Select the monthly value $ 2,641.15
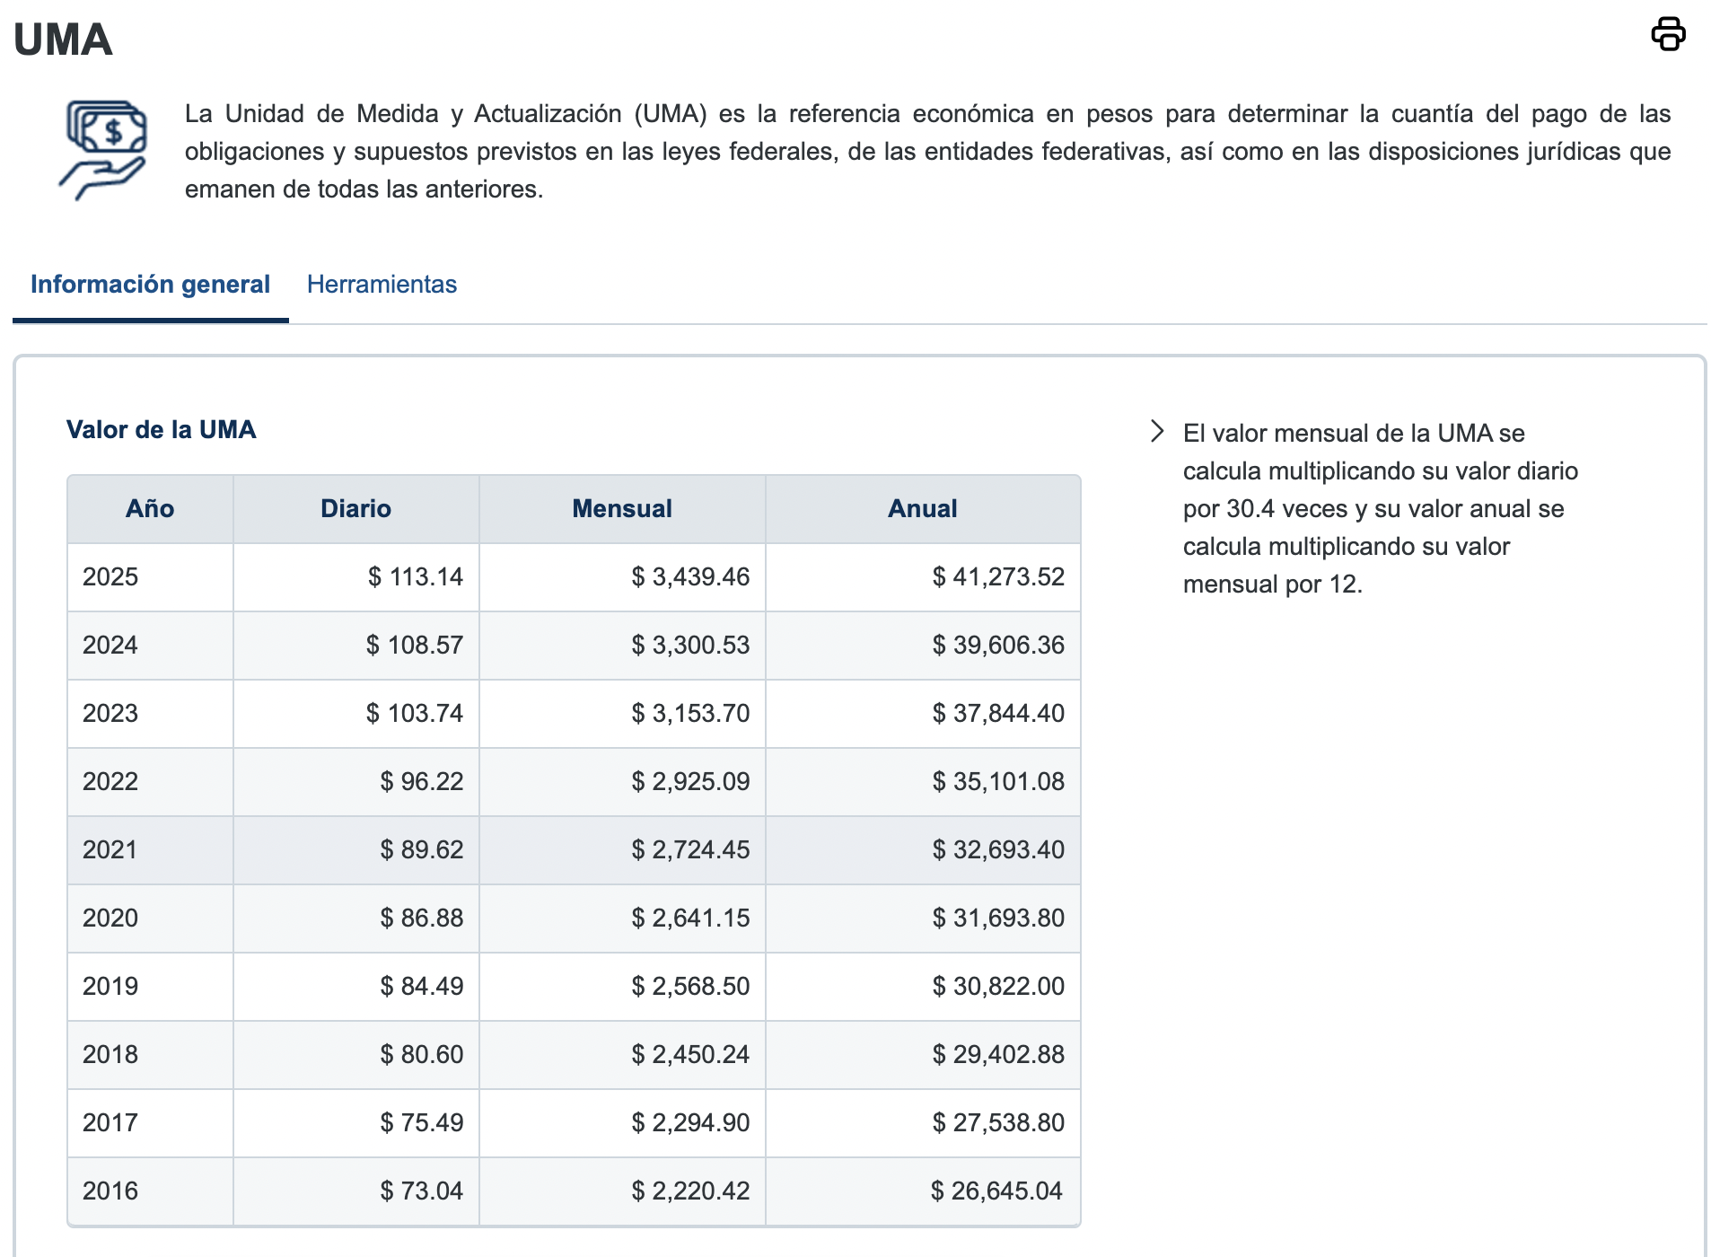This screenshot has height=1257, width=1711. (690, 919)
